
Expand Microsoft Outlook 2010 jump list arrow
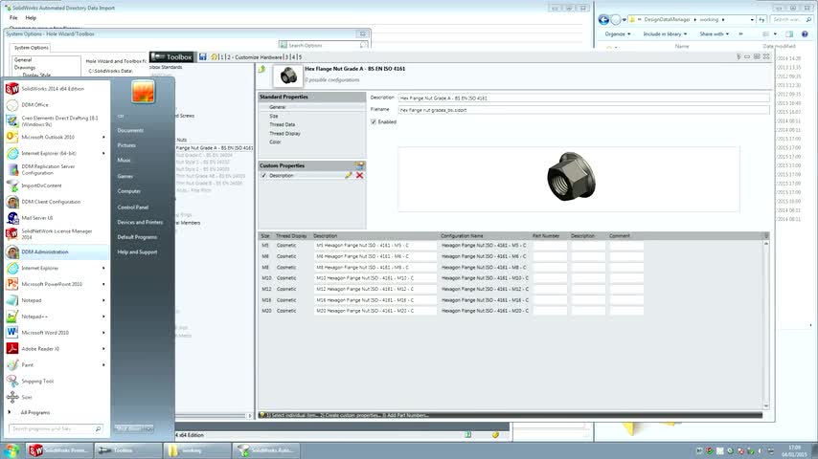tap(103, 137)
